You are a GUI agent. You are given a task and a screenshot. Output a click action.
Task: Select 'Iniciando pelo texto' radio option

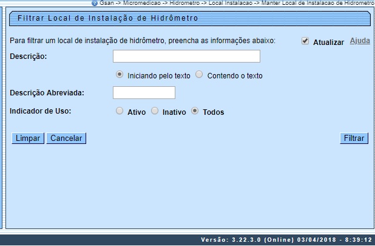coord(120,75)
